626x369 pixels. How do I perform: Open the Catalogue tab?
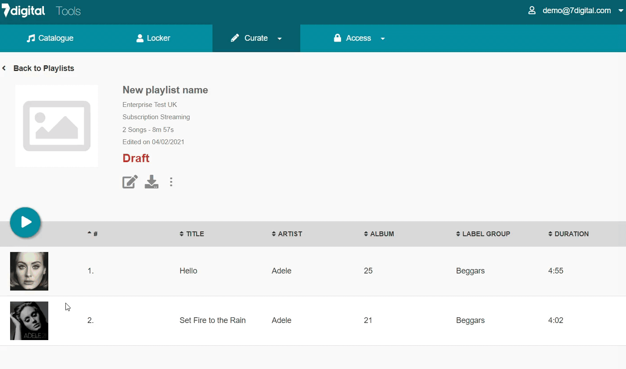click(50, 38)
